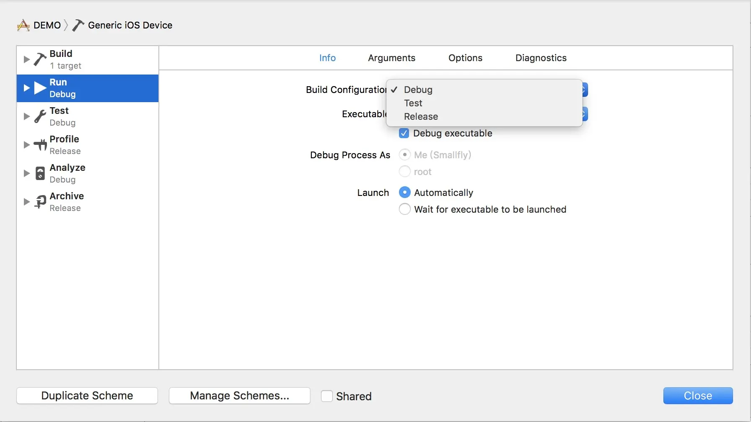Select the Run play icon
Viewport: 751px width, 422px height.
(x=40, y=88)
